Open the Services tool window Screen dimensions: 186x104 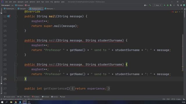pyautogui.click(x=55, y=97)
